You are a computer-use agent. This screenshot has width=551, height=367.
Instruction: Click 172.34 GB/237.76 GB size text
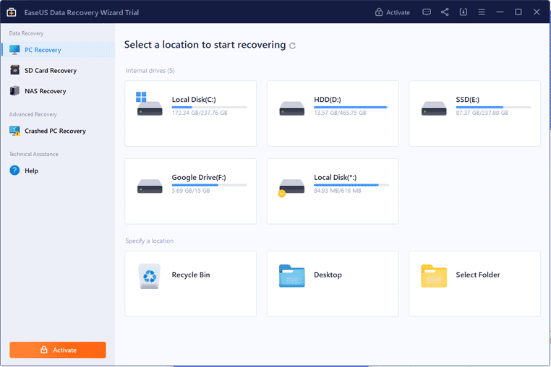pos(200,113)
